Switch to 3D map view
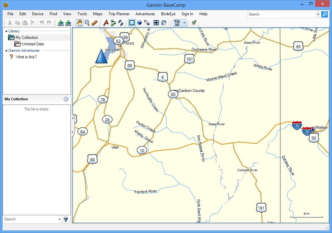The width and height of the screenshot is (332, 233). coord(139,23)
